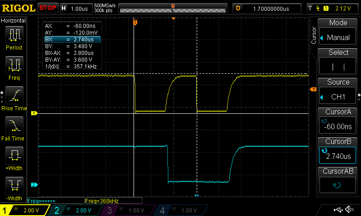Click the STOP run status button

point(48,8)
